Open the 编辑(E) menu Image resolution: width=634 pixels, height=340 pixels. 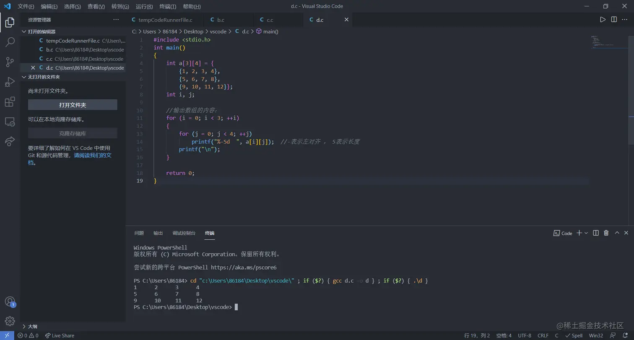(49, 6)
